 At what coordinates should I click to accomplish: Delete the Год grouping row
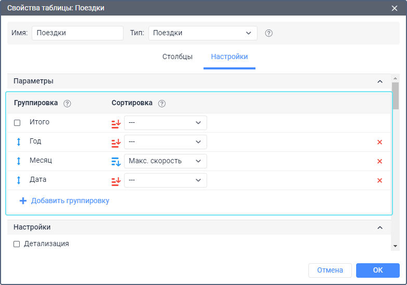[379, 142]
